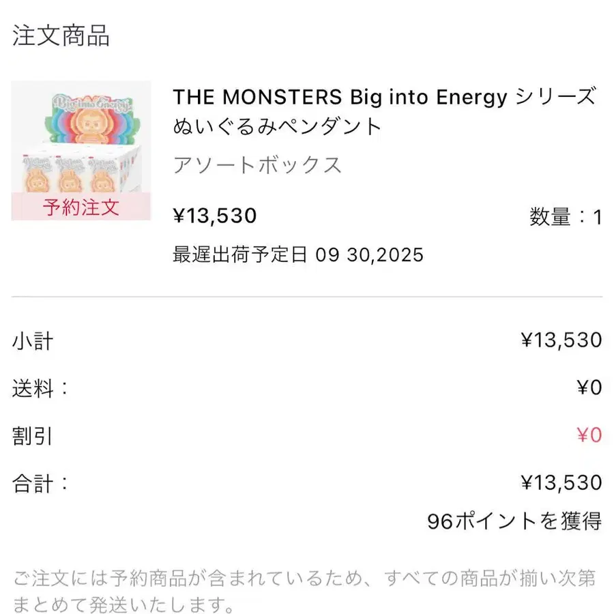
Task: Tap the 最遅出荷予定日 09 30,2025 line
Action: pyautogui.click(x=298, y=254)
